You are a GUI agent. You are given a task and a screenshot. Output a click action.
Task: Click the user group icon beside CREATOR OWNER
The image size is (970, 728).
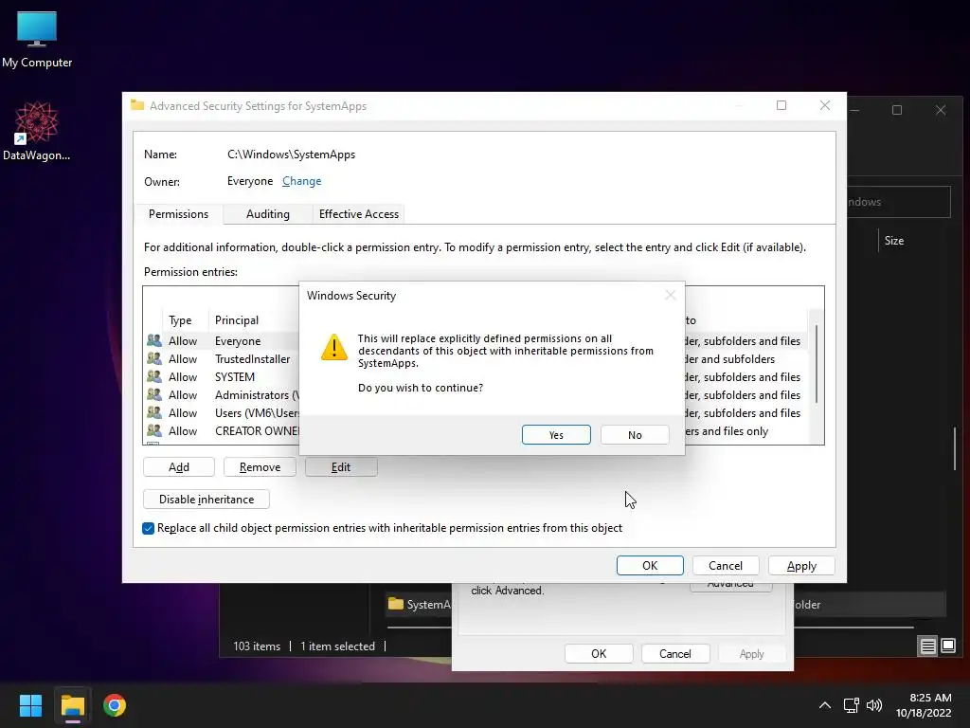click(x=154, y=430)
